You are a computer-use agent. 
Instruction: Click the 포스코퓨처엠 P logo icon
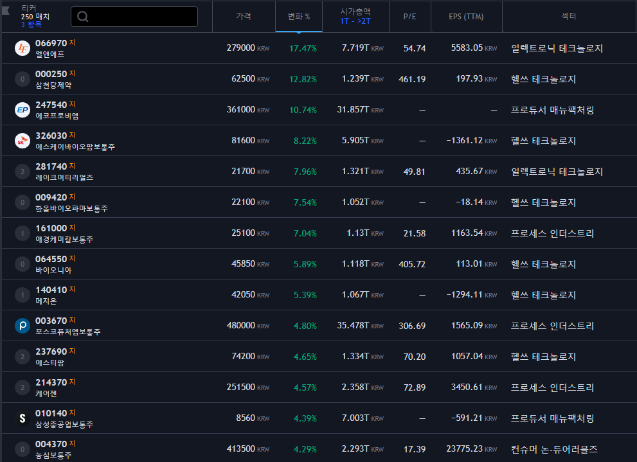pyautogui.click(x=22, y=326)
